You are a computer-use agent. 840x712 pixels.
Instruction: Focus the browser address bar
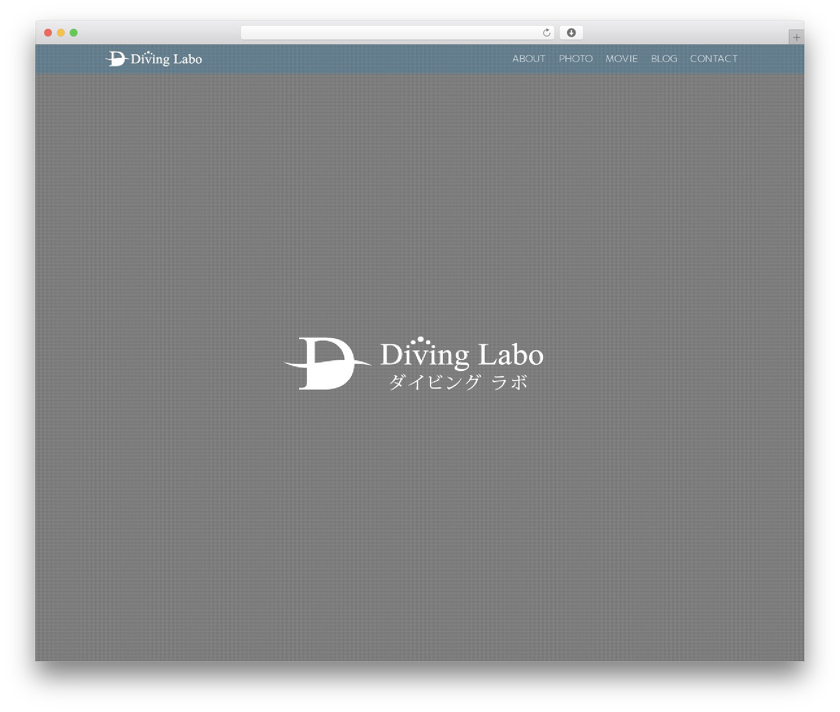[397, 33]
